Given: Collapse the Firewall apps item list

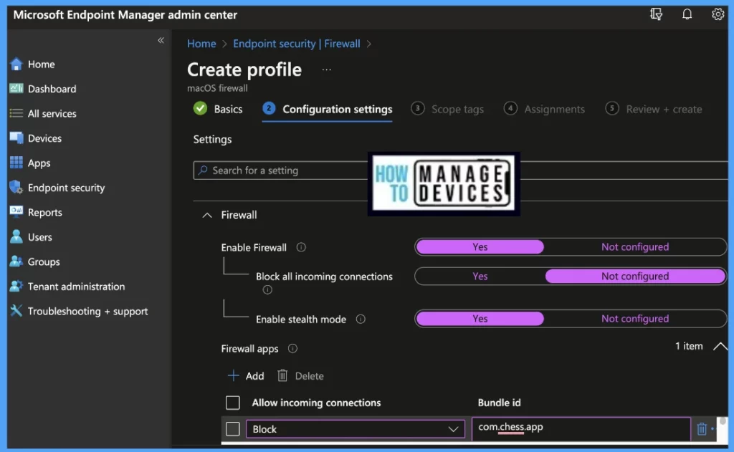Looking at the screenshot, I should click(720, 347).
